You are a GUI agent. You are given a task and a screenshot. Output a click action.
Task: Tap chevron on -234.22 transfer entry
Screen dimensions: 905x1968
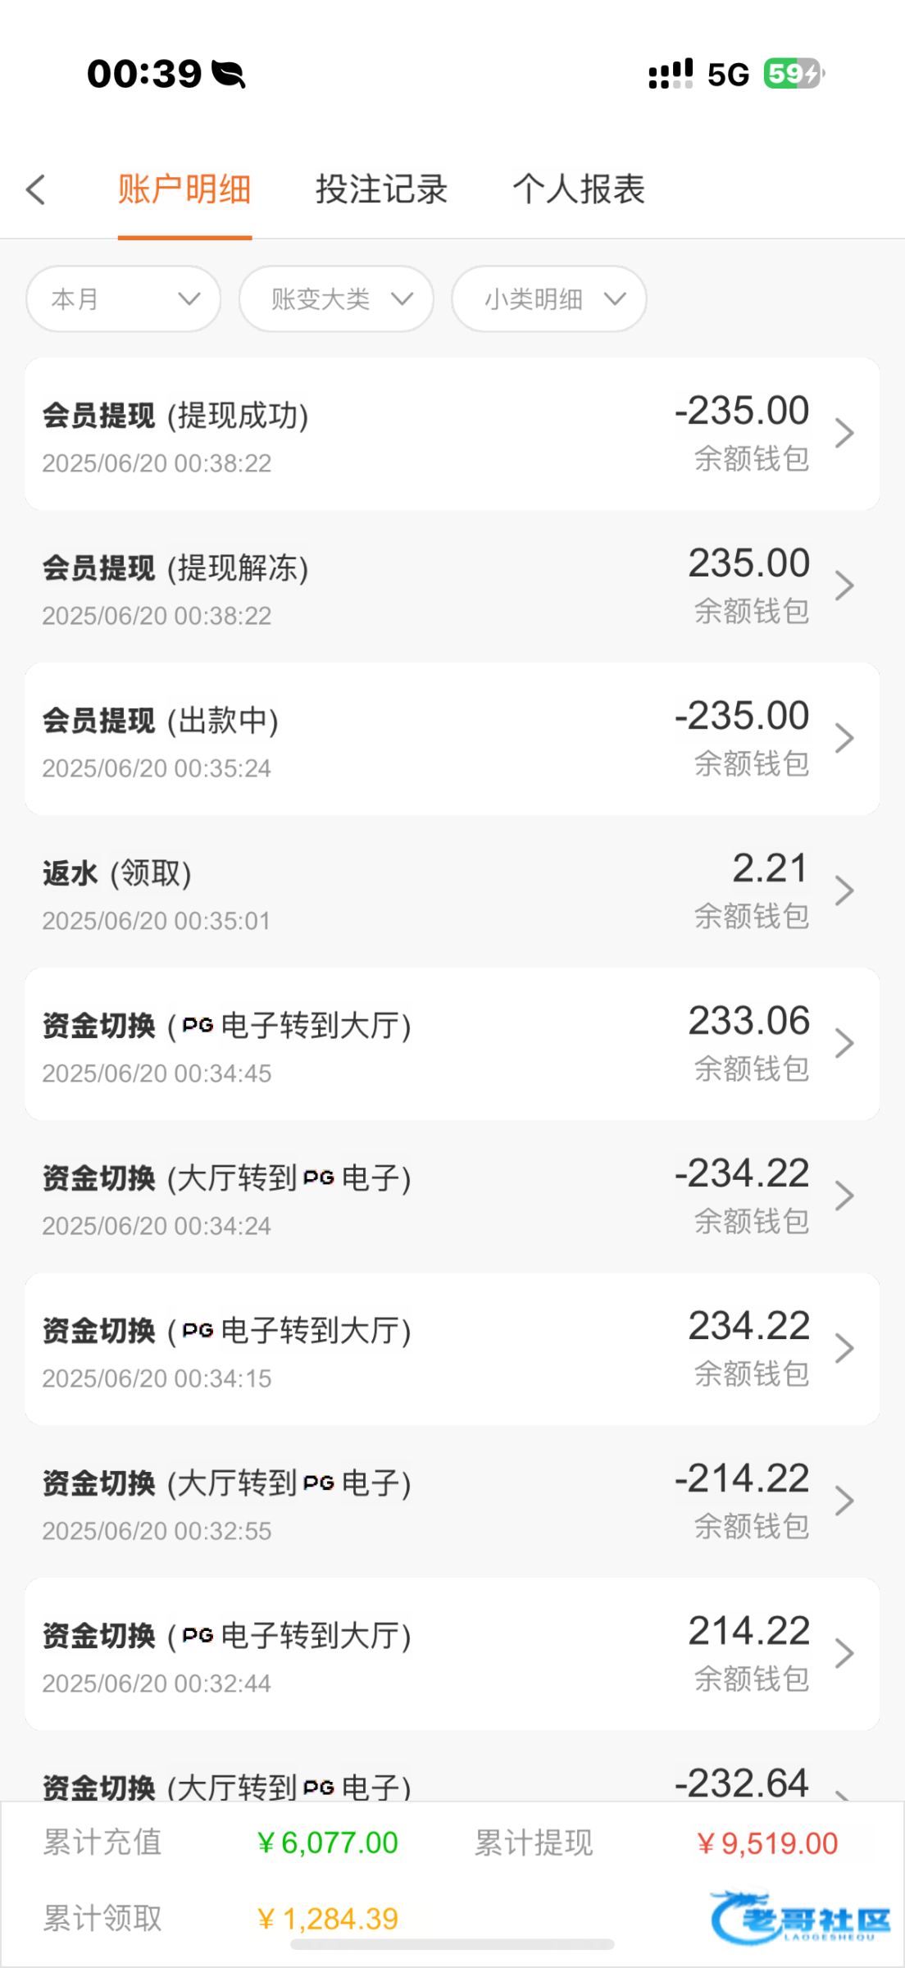tap(844, 1196)
